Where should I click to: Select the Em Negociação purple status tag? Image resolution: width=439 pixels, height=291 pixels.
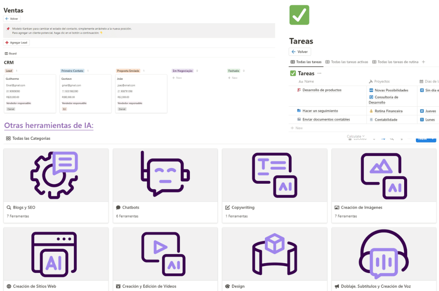coord(182,71)
